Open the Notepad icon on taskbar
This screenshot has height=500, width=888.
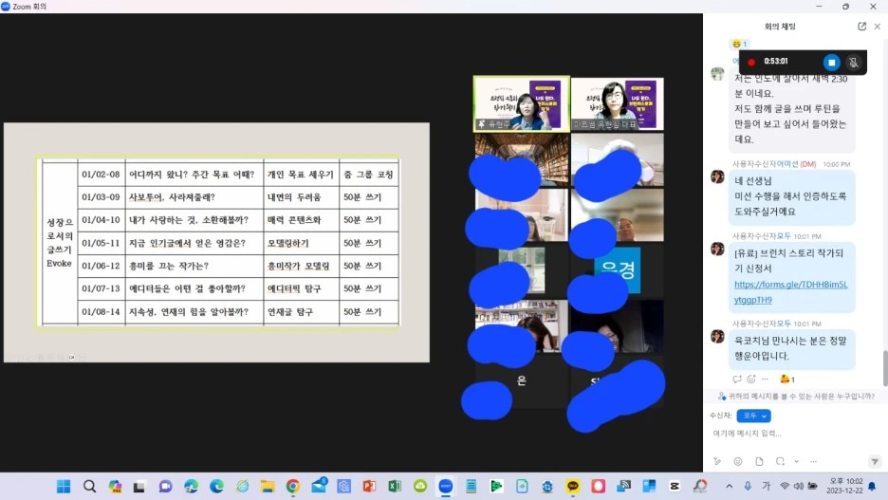471,487
